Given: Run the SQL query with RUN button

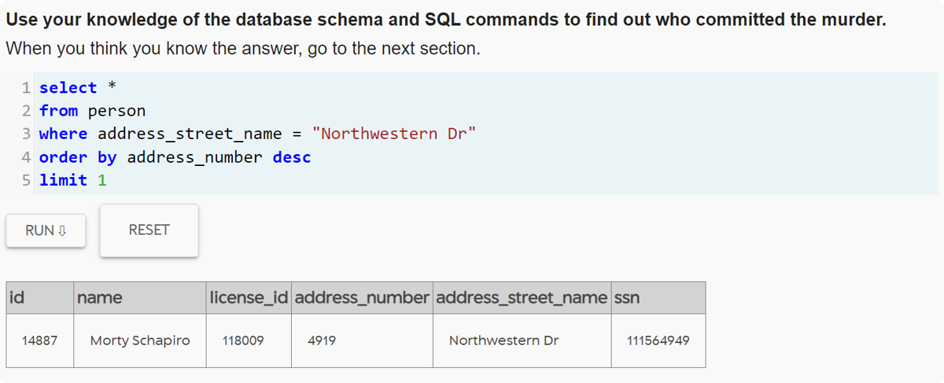Looking at the screenshot, I should pos(46,230).
